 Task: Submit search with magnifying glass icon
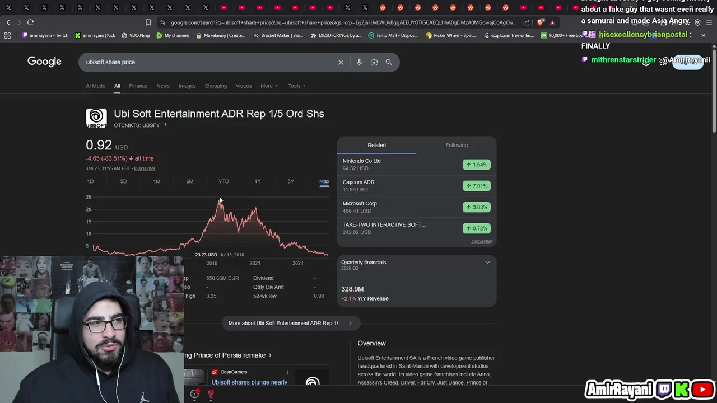389,62
